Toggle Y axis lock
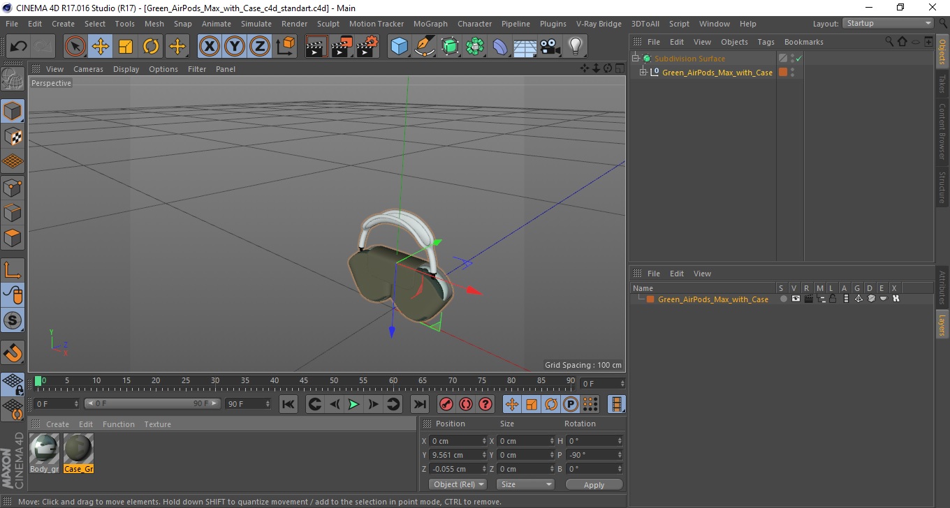The height and width of the screenshot is (508, 950). pyautogui.click(x=235, y=47)
